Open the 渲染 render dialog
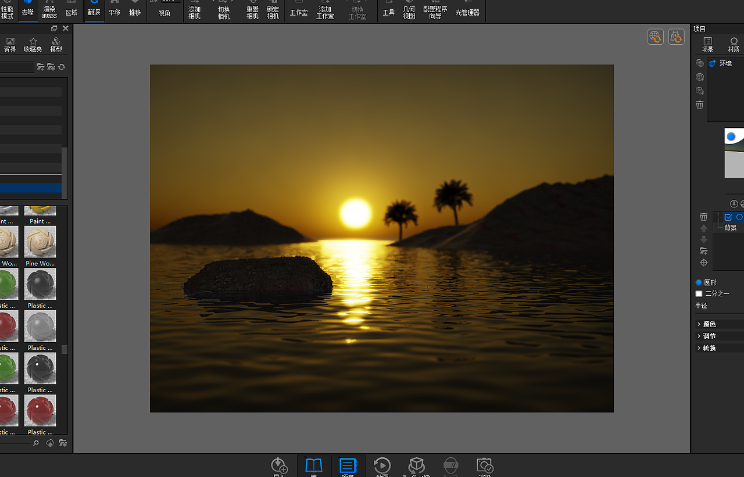 [x=485, y=467]
